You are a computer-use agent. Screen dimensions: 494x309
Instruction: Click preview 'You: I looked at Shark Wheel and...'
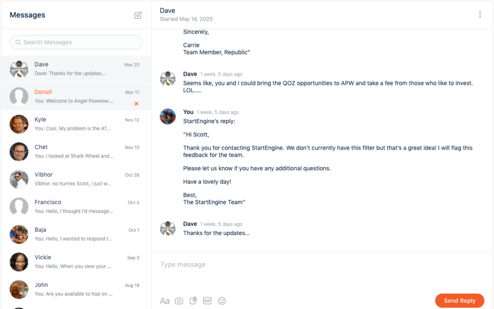click(x=74, y=156)
